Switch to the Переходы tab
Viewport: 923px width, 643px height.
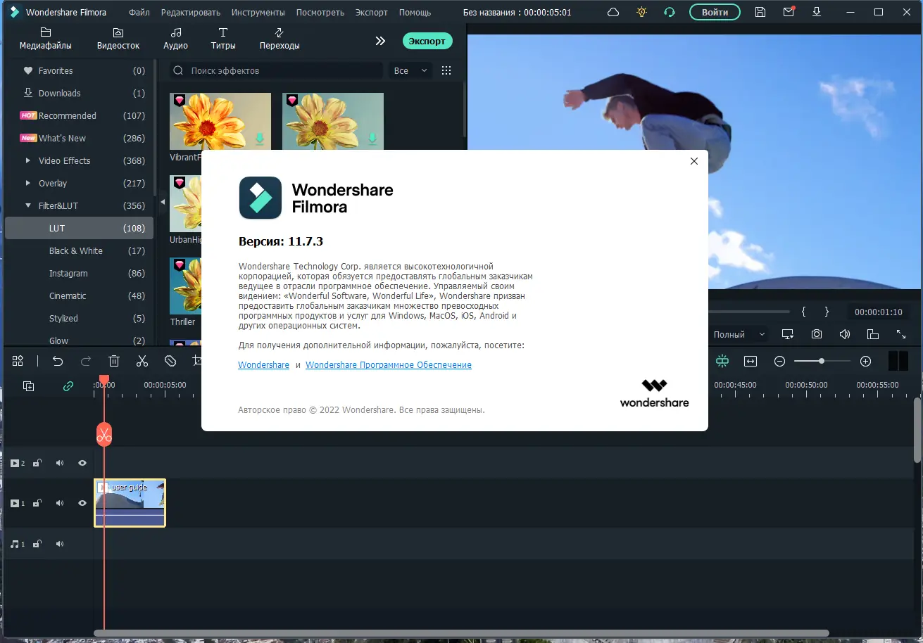(280, 39)
